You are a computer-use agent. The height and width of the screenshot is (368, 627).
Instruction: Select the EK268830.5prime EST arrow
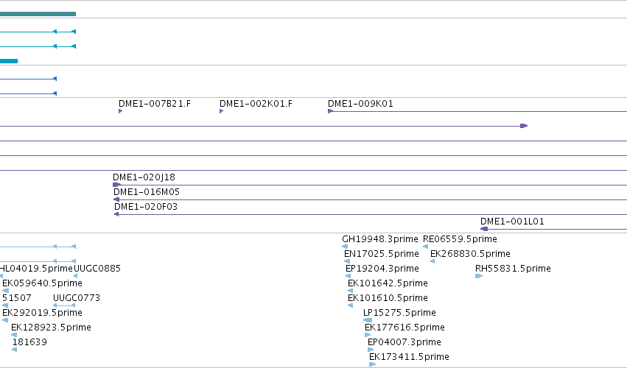point(432,261)
